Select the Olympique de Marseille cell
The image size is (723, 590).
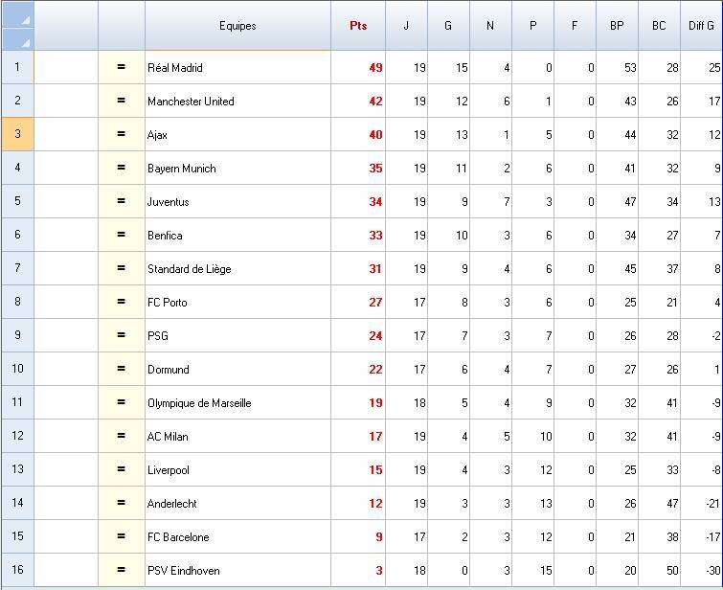tap(199, 402)
